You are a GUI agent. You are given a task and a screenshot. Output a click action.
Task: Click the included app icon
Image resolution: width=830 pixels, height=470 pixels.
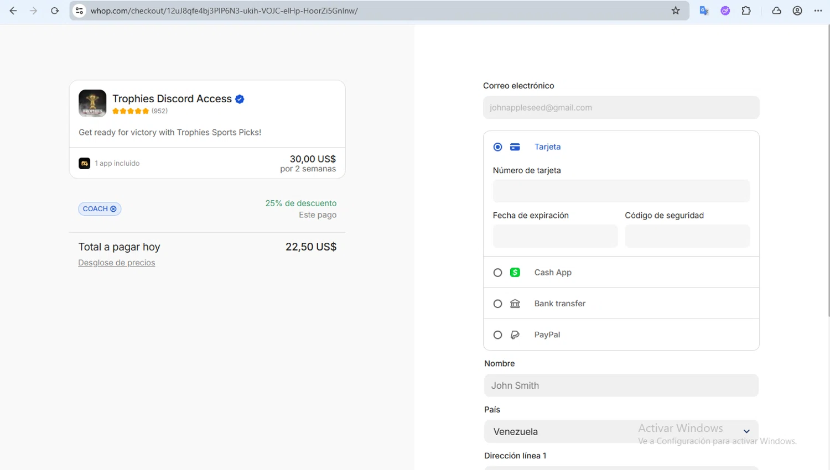tap(84, 163)
